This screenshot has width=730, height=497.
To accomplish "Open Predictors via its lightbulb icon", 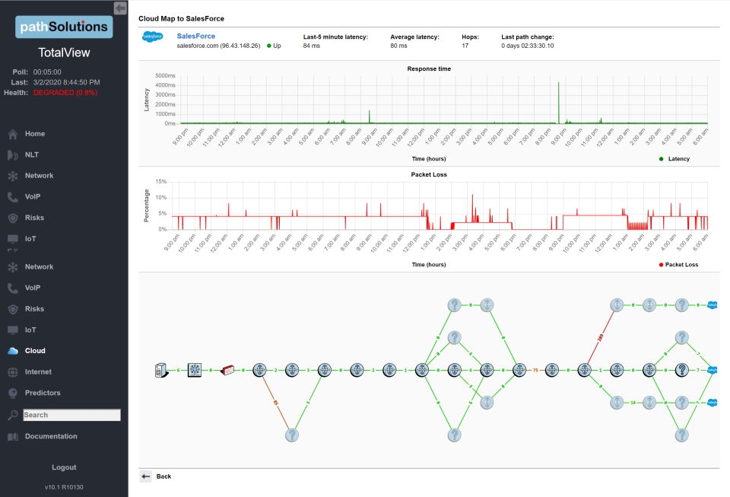I will pos(12,393).
